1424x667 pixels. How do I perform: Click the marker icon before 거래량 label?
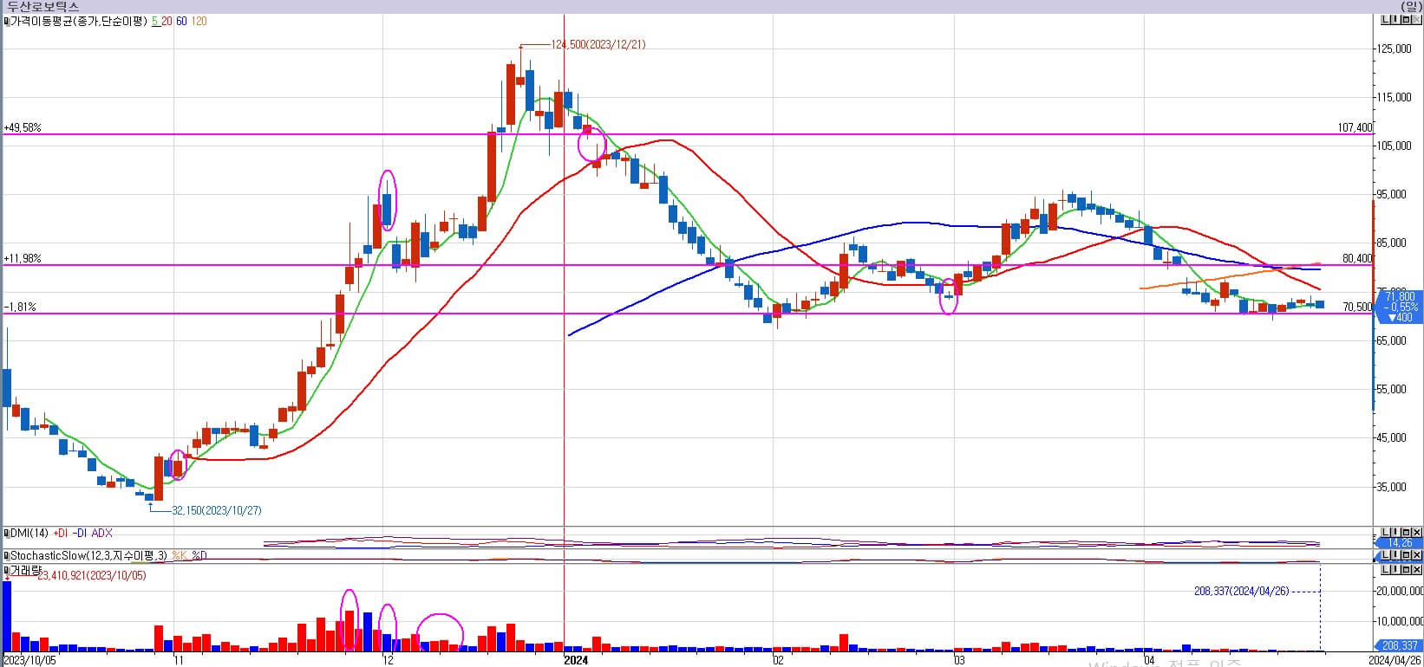(7, 570)
